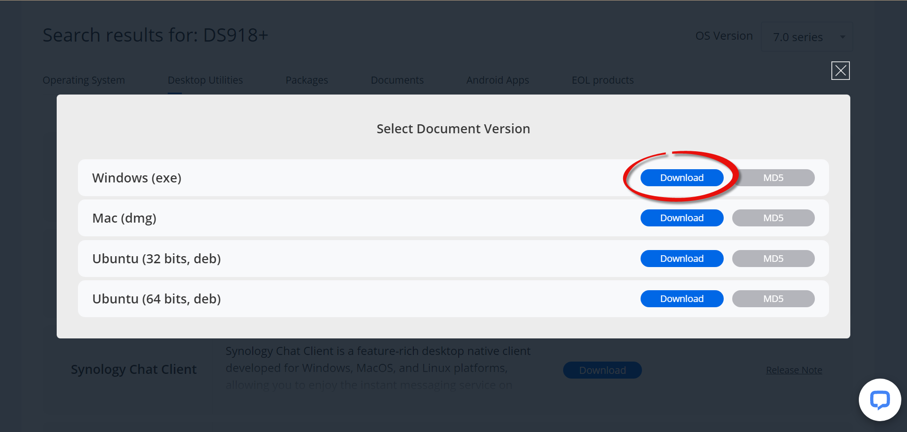Image resolution: width=907 pixels, height=432 pixels.
Task: Close the Select Document Version dialog
Action: (840, 70)
